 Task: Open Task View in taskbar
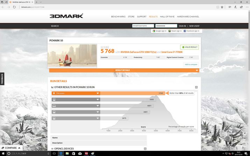54,154
